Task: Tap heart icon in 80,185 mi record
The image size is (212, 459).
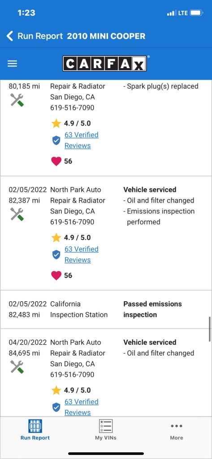Action: [x=56, y=161]
